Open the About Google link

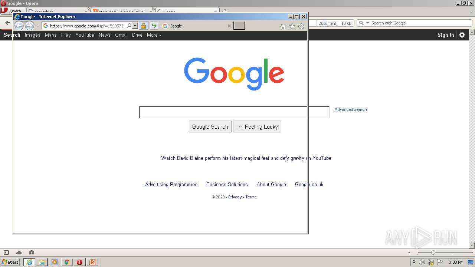[271, 184]
